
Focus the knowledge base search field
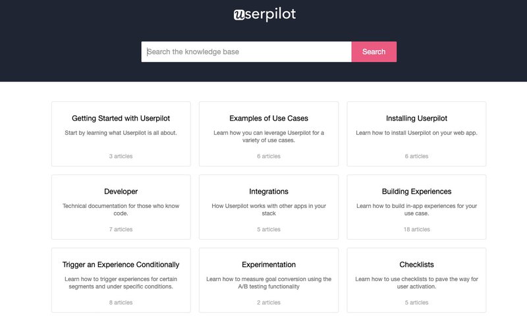(x=246, y=52)
